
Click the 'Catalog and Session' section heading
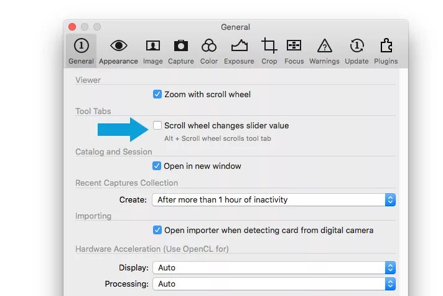tap(114, 151)
